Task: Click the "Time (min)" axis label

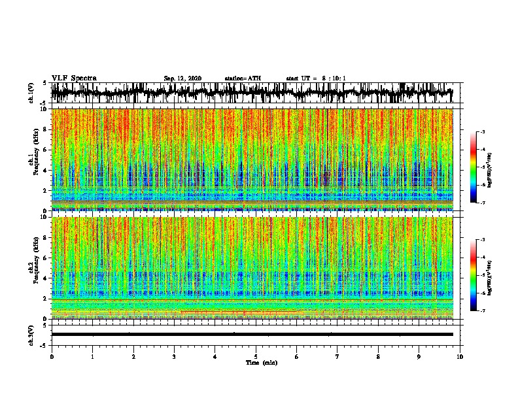Action: pos(262,363)
